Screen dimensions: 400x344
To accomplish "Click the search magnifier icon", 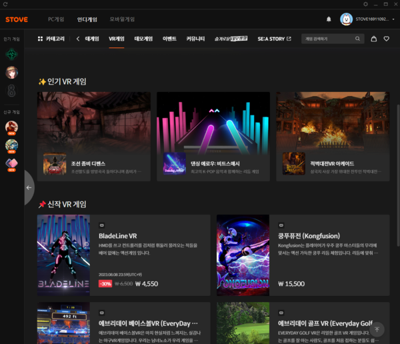I will pyautogui.click(x=357, y=39).
